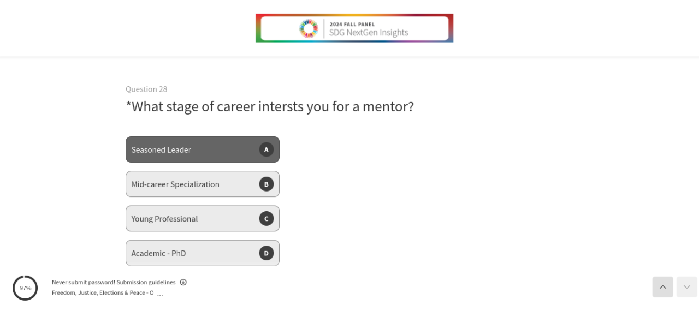Viewport: 699px width, 311px height.
Task: Go to next question with down arrow
Action: [686, 287]
